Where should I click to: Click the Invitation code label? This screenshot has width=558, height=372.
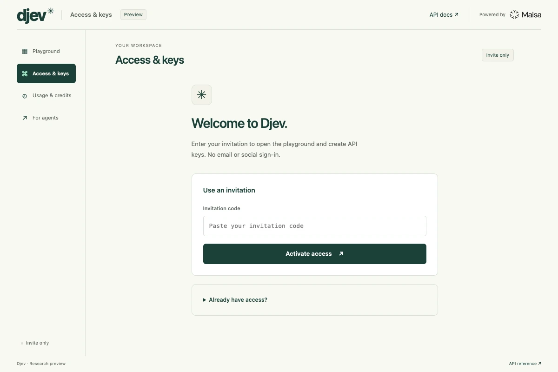pos(222,208)
